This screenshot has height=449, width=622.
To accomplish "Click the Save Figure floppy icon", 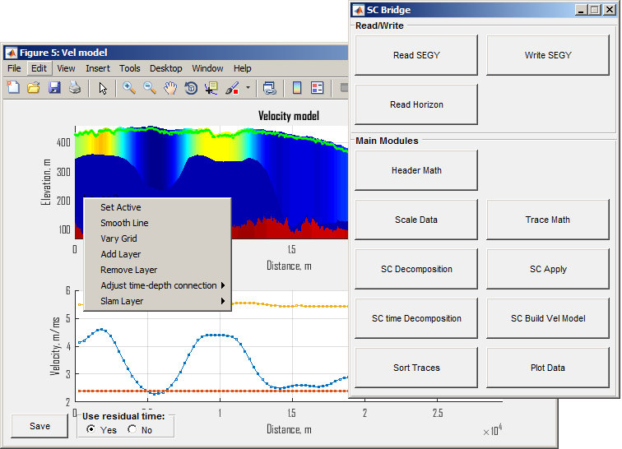I will click(54, 88).
